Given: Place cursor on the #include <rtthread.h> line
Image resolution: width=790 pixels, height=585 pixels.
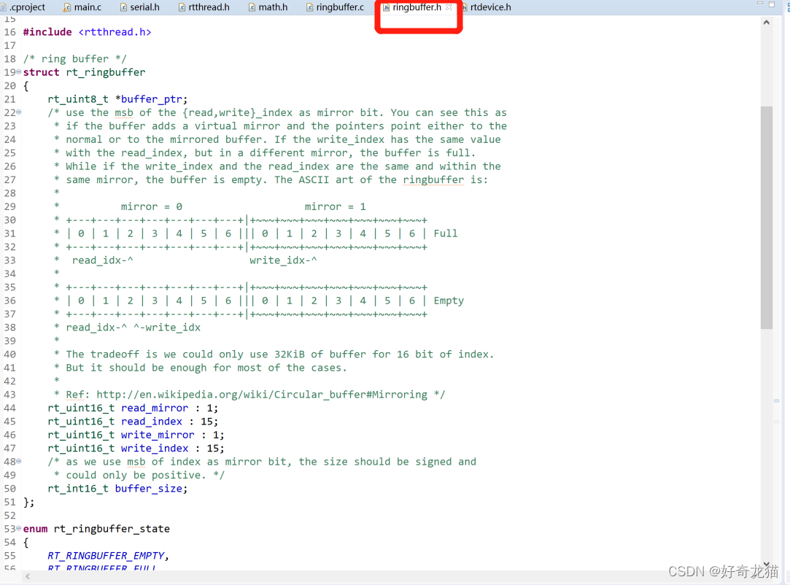Looking at the screenshot, I should (x=87, y=32).
